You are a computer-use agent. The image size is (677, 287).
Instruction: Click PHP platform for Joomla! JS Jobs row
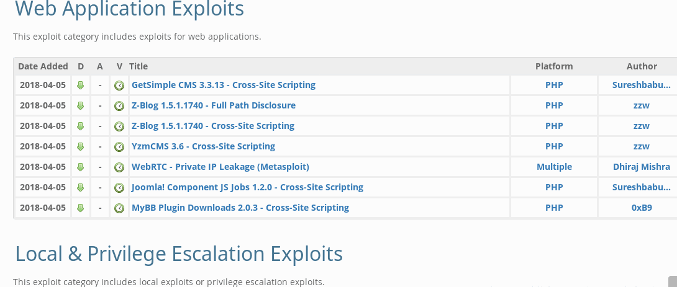[554, 187]
